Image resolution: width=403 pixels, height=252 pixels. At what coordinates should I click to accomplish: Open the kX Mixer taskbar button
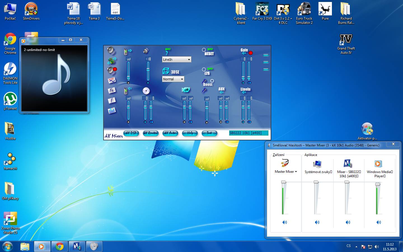coord(77,246)
